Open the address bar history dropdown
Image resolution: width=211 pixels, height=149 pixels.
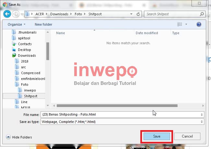(131, 14)
